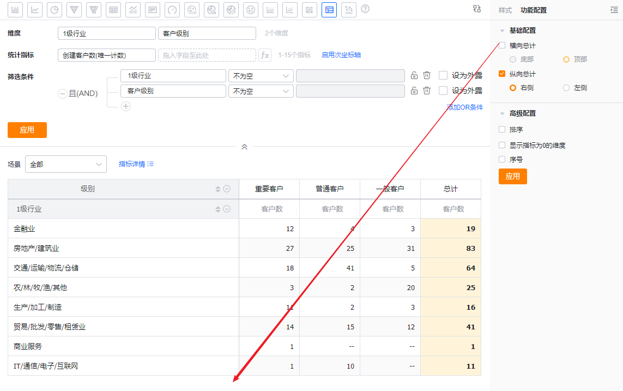Image resolution: width=623 pixels, height=391 pixels.
Task: Tick the 显示指标为0的维度 checkbox
Action: pyautogui.click(x=502, y=146)
